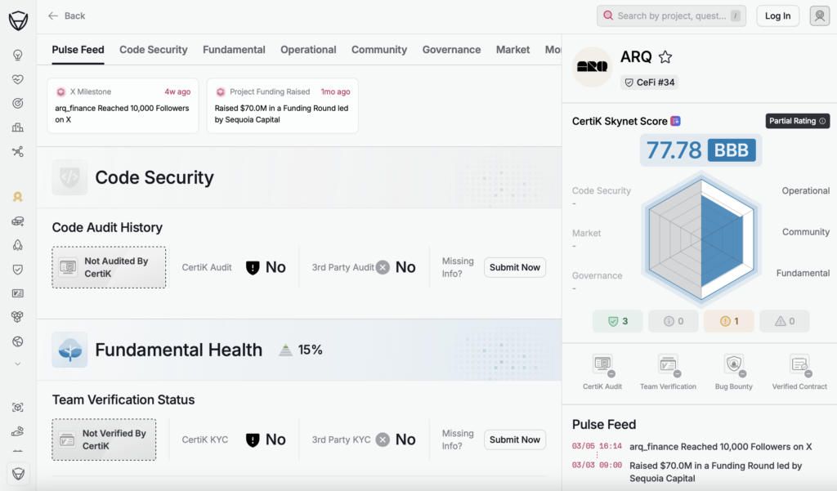Expand more sidebar items with the chevron
Image resolution: width=837 pixels, height=491 pixels.
[17, 364]
